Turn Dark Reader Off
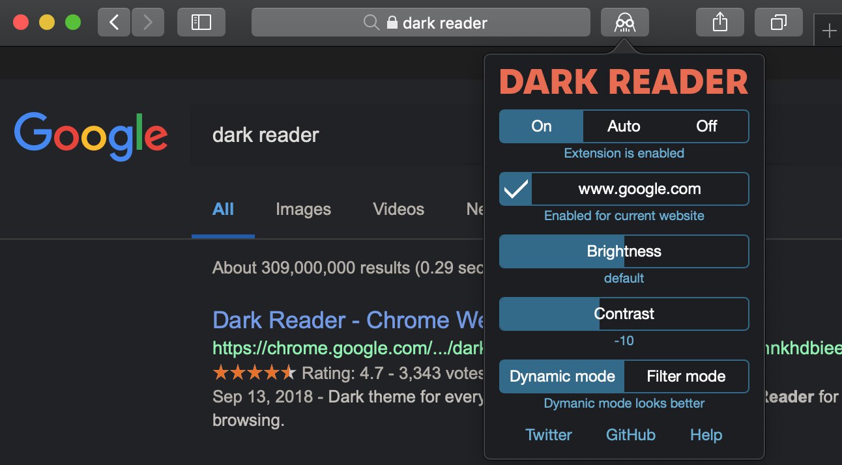Image resolution: width=842 pixels, height=465 pixels. coord(706,126)
